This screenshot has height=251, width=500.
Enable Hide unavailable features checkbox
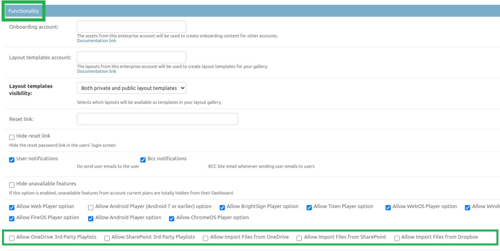click(12, 185)
